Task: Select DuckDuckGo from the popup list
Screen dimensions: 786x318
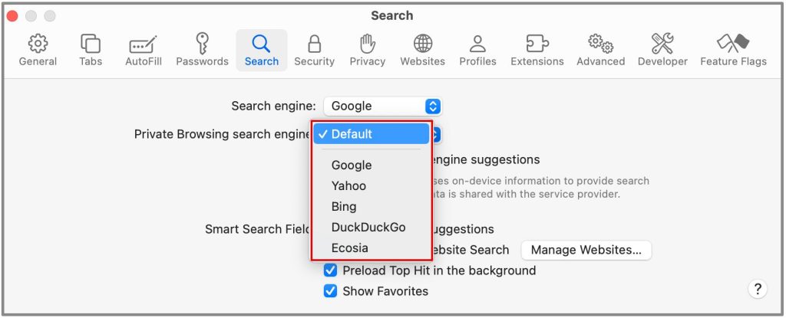Action: click(x=368, y=228)
